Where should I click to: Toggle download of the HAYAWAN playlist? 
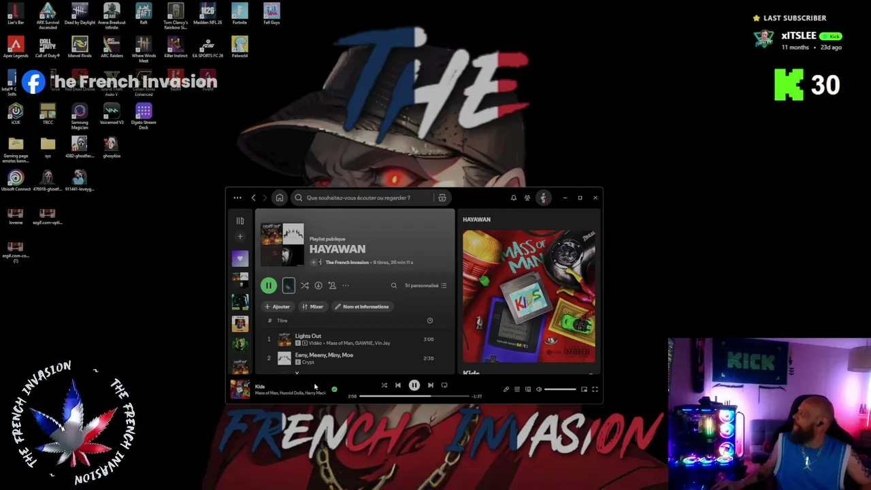318,286
